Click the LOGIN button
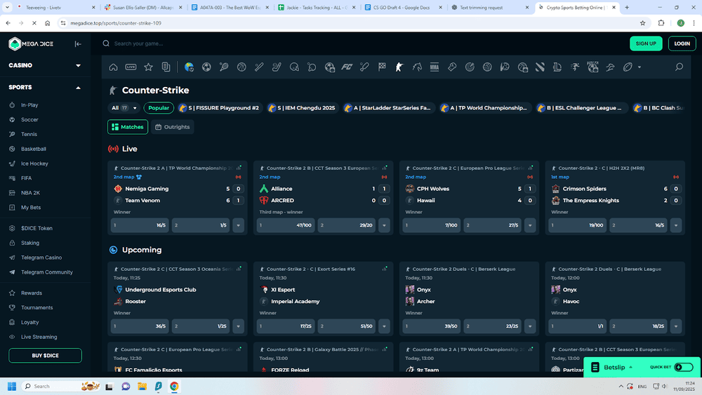 682,43
